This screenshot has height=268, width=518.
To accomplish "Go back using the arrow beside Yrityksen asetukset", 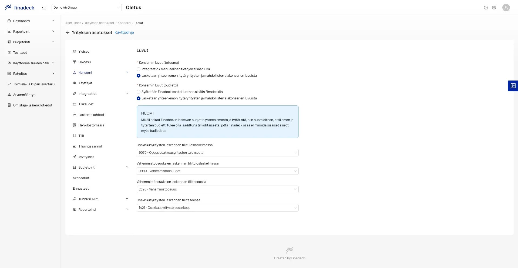I will click(x=68, y=32).
